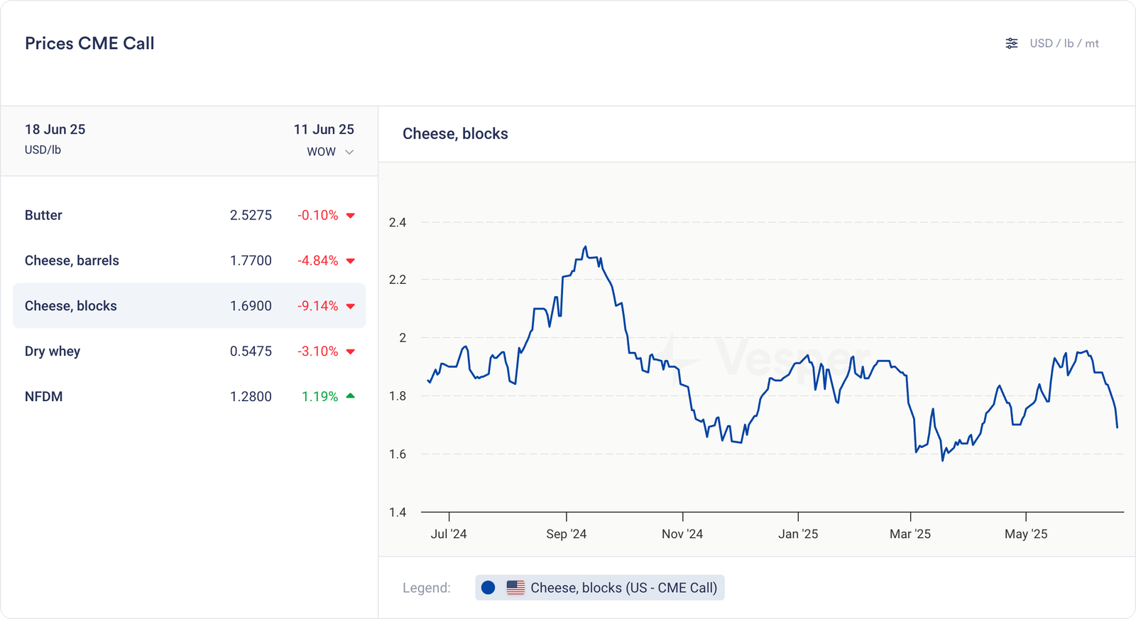
Task: Click Dry whey red down arrow
Action: [350, 352]
